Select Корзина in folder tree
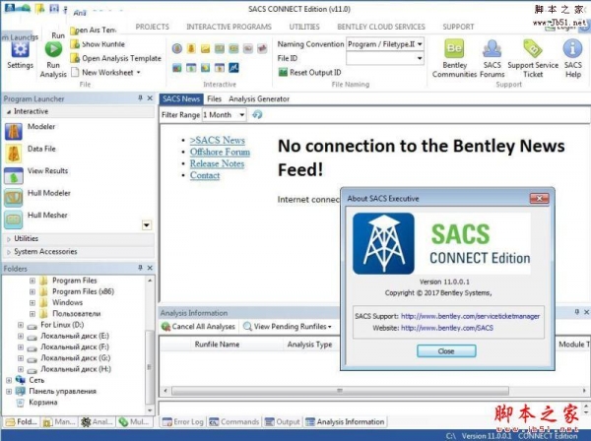591x441 pixels. (x=43, y=403)
